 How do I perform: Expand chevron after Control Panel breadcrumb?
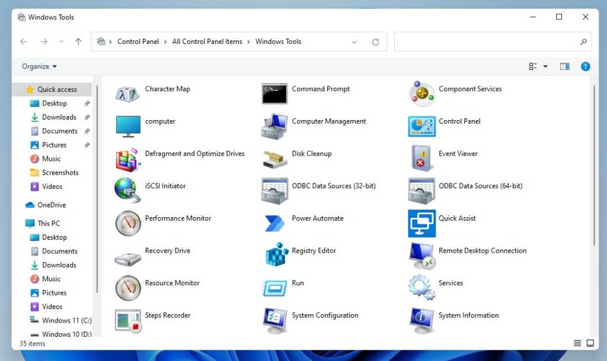(x=165, y=42)
